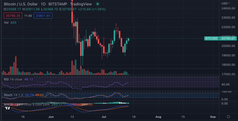Viewport: 238px width, 121px height.
Task: Click the Sep label on time axis
Action: click(x=213, y=117)
